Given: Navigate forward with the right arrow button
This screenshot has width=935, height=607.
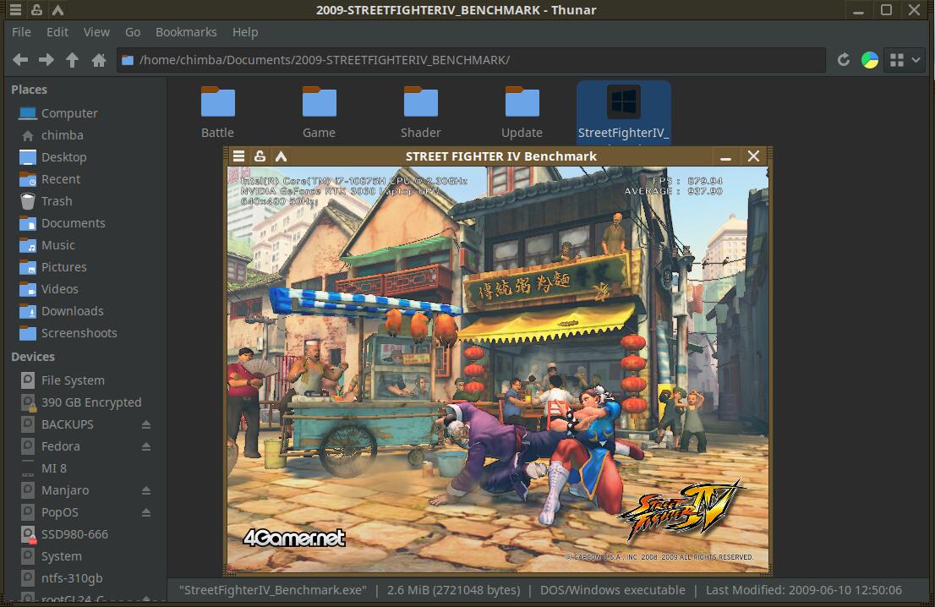Looking at the screenshot, I should tap(46, 60).
